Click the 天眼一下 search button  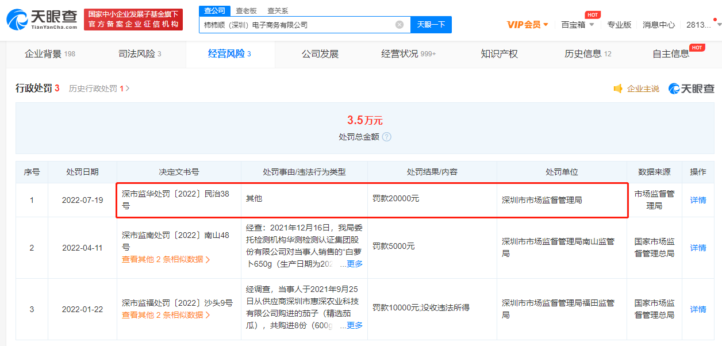click(x=431, y=25)
